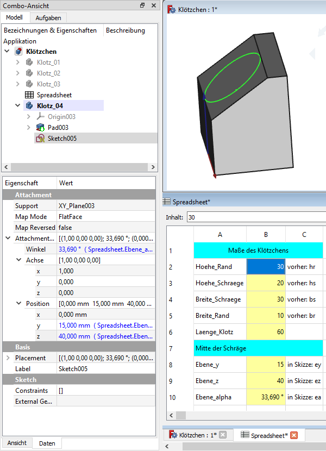The height and width of the screenshot is (451, 326).
Task: Click the Inhalt input field
Action: [255, 217]
